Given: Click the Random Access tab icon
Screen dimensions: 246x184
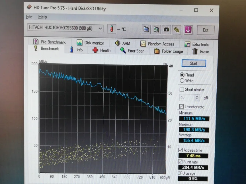Looking at the screenshot, I should tap(143, 44).
